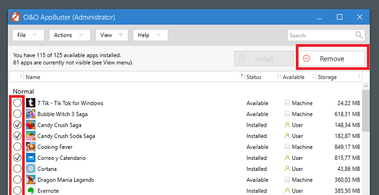Check the Dragon Mania Legends checkbox
Screen dimensions: 379x195
(17, 180)
